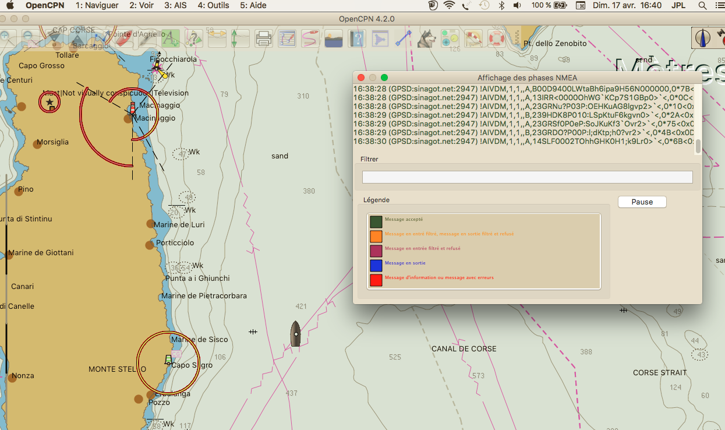Toggle track recording with the pink curve icon
The image size is (725, 430).
point(310,38)
